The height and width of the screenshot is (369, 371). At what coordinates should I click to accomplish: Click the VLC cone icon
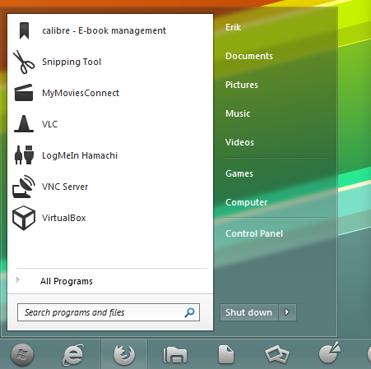[24, 124]
